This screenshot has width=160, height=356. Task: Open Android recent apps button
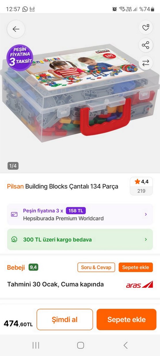pyautogui.click(x=36, y=345)
